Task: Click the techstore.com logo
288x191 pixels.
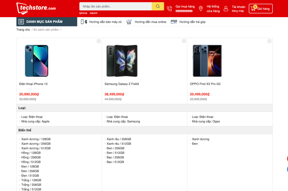Action: (36, 8)
